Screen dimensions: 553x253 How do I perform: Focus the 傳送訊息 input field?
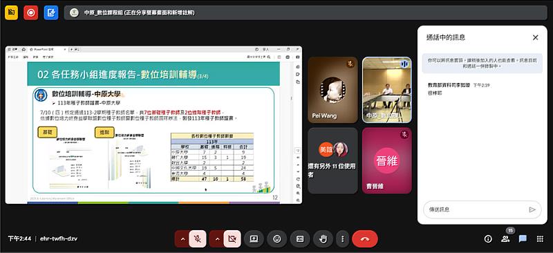(x=482, y=209)
